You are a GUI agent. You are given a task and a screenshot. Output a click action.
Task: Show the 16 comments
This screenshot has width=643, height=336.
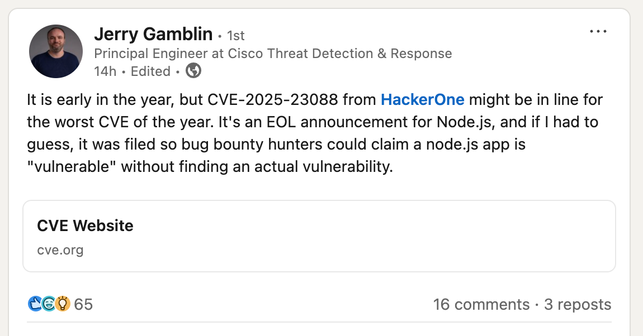[481, 305]
